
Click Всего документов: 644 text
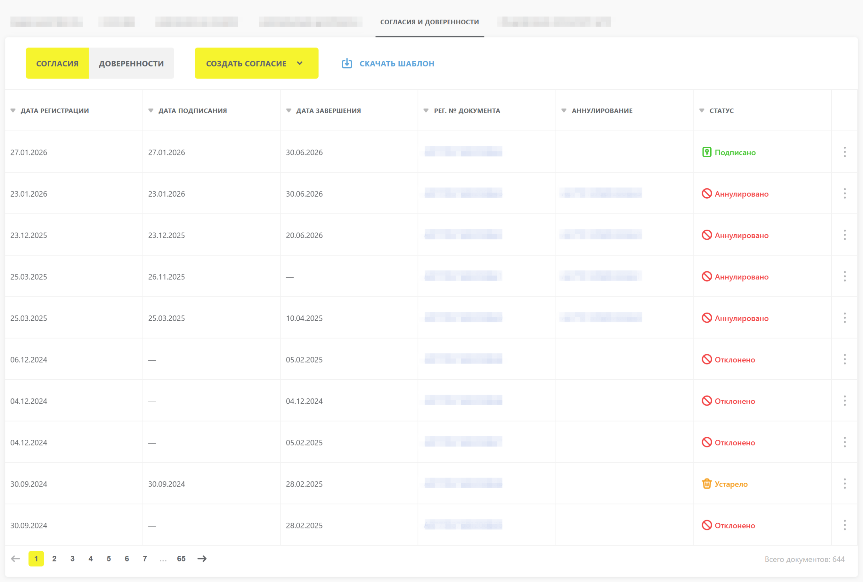(x=804, y=559)
